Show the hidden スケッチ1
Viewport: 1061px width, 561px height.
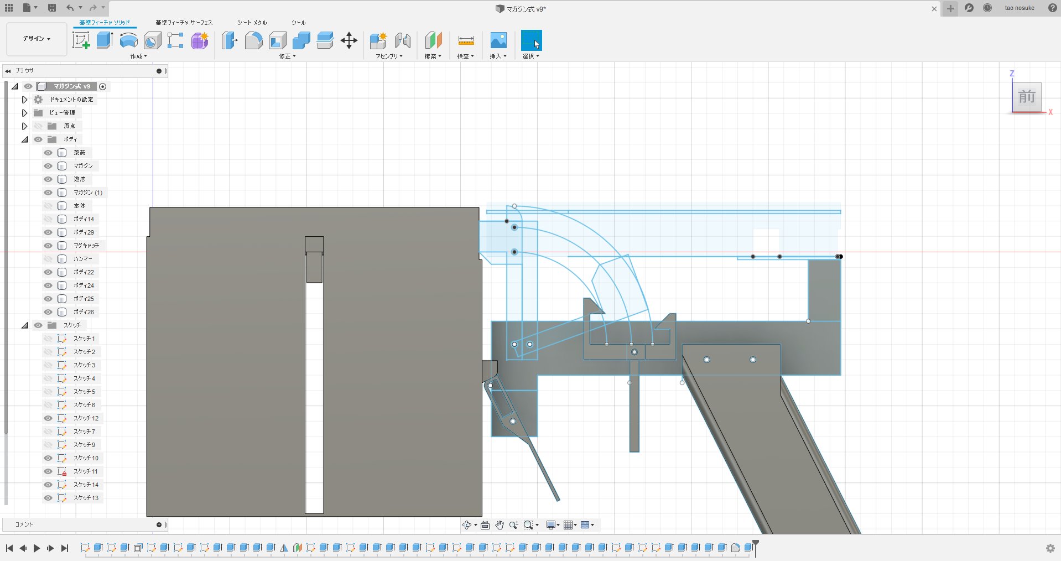click(x=48, y=339)
